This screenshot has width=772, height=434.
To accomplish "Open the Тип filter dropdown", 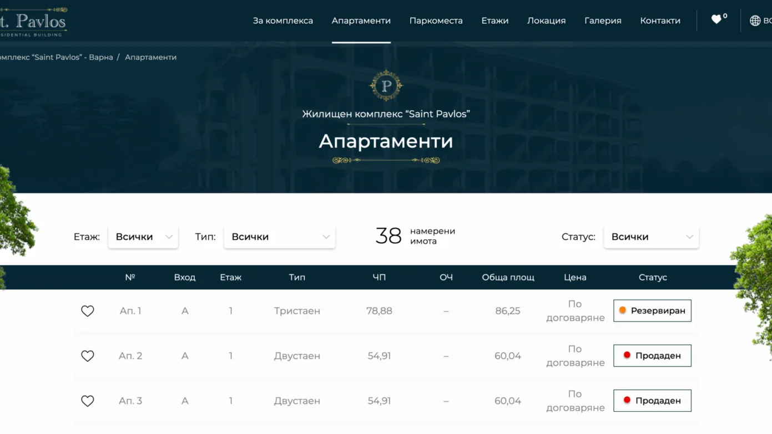I will (x=279, y=237).
